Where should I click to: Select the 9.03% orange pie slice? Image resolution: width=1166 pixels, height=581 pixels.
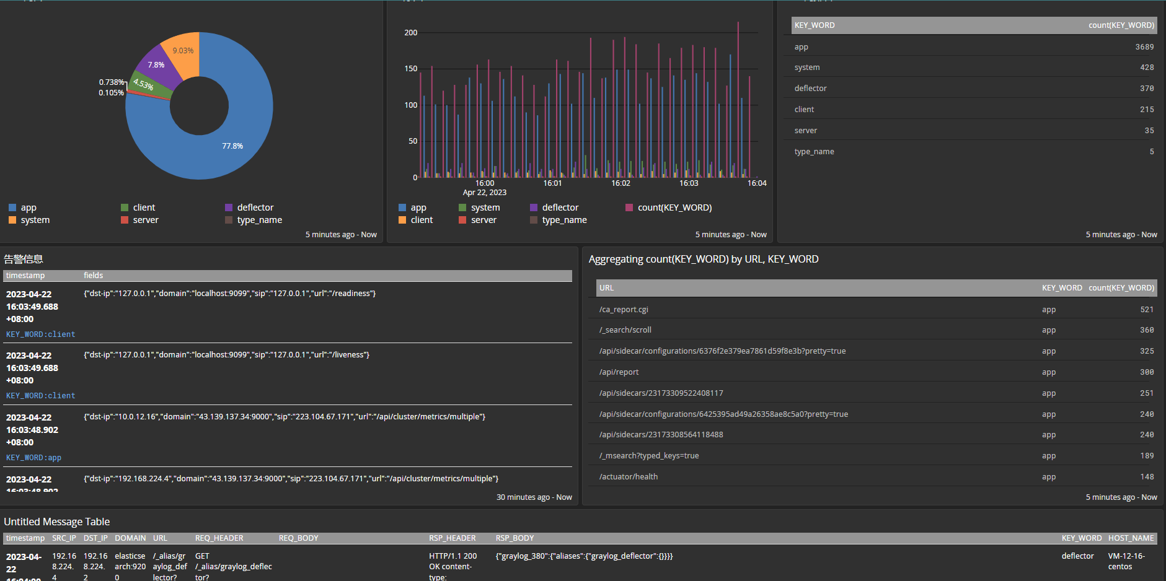pyautogui.click(x=183, y=50)
